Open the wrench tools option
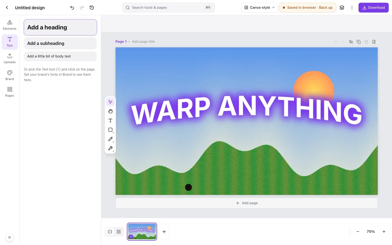 pos(110,148)
